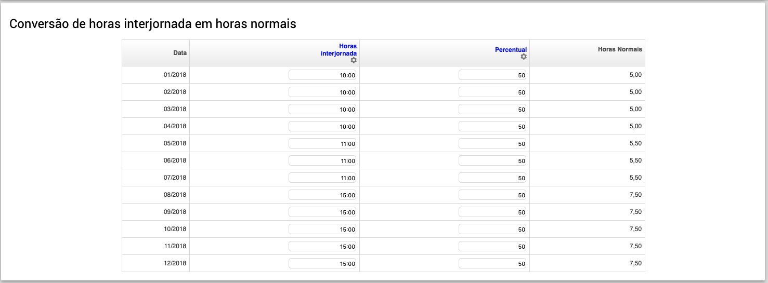Open gear settings under Percentual header
Screen dimensions: 768x283
click(524, 57)
